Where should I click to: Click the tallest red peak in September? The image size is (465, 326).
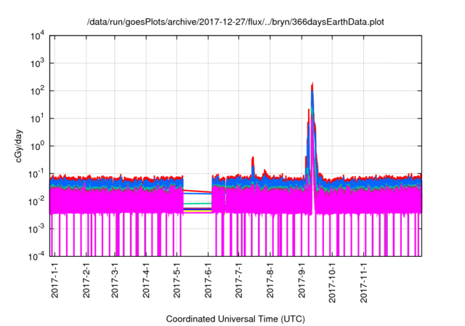tap(312, 84)
